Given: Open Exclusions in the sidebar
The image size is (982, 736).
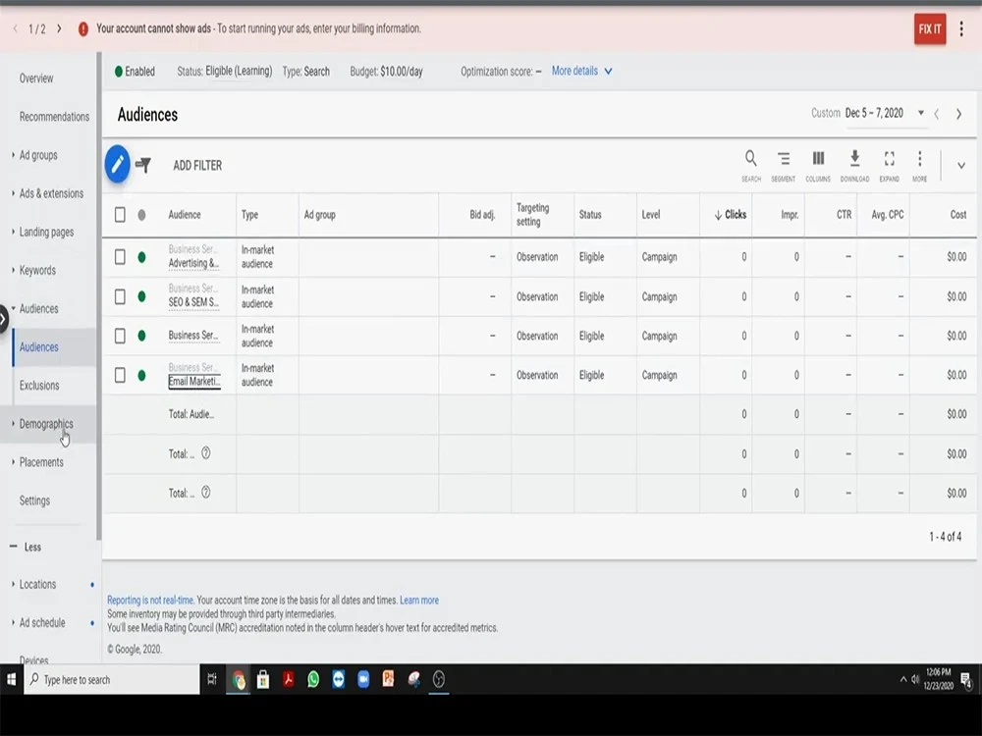Looking at the screenshot, I should (x=39, y=386).
